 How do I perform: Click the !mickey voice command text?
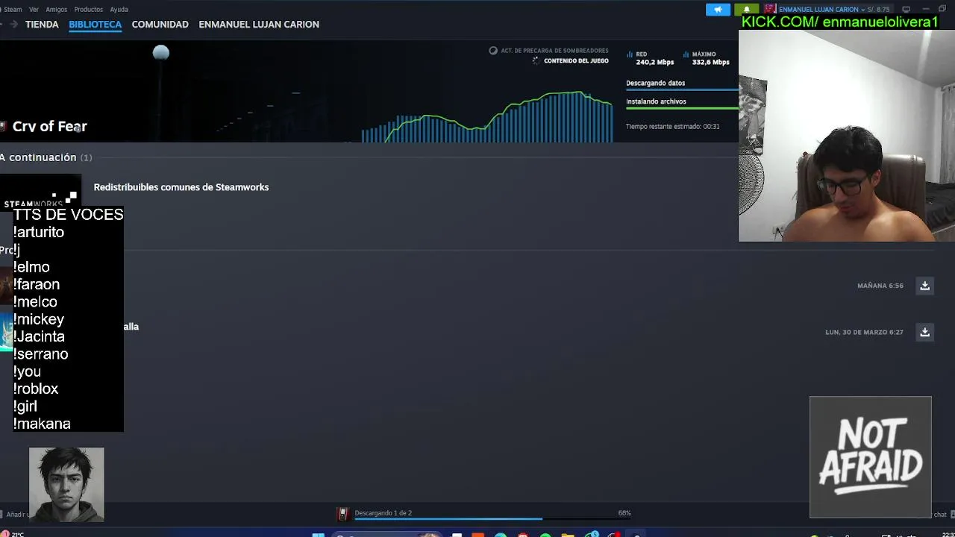pos(39,319)
